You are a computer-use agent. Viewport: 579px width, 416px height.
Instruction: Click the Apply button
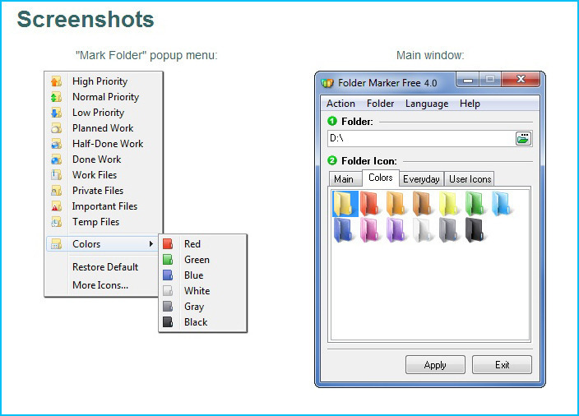[x=435, y=365]
